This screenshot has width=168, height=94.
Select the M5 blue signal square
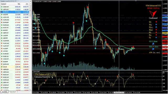[156, 25]
